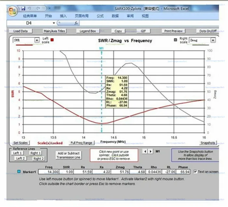228x207 pixels.
Task: Add the Left 1 reference line
Action: click(18, 153)
